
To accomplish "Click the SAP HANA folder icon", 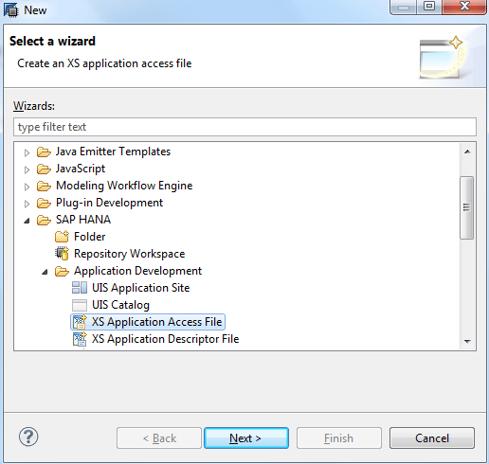I will (x=44, y=221).
